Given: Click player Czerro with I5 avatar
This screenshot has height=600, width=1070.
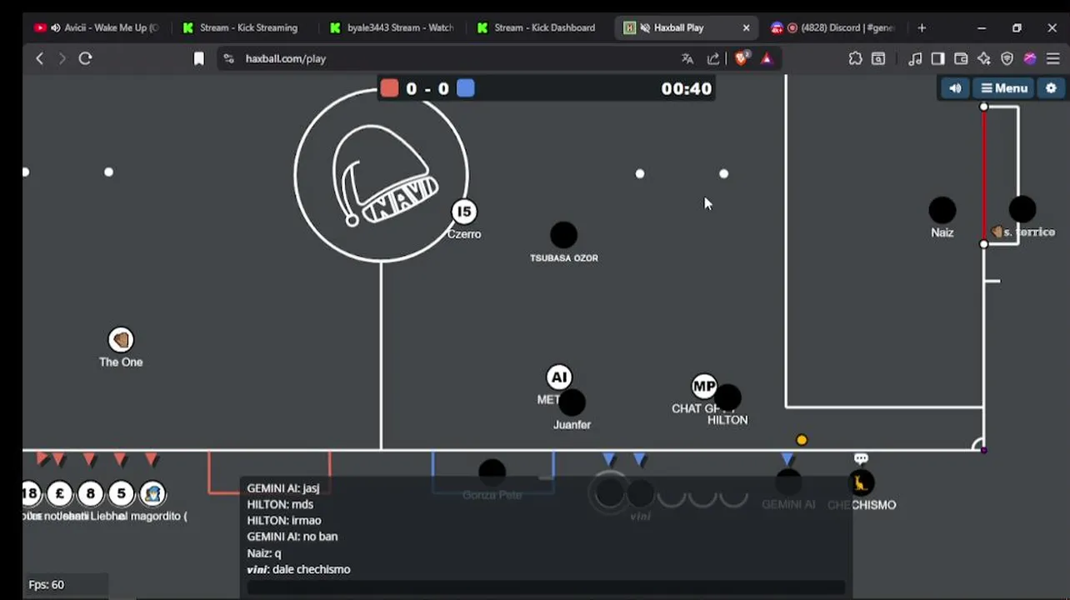Looking at the screenshot, I should click(x=464, y=212).
